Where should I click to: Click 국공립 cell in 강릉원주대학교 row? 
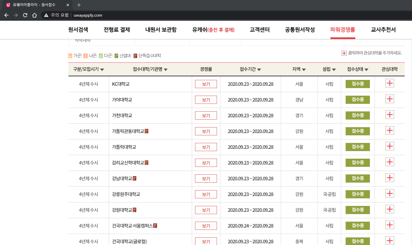coord(329,194)
